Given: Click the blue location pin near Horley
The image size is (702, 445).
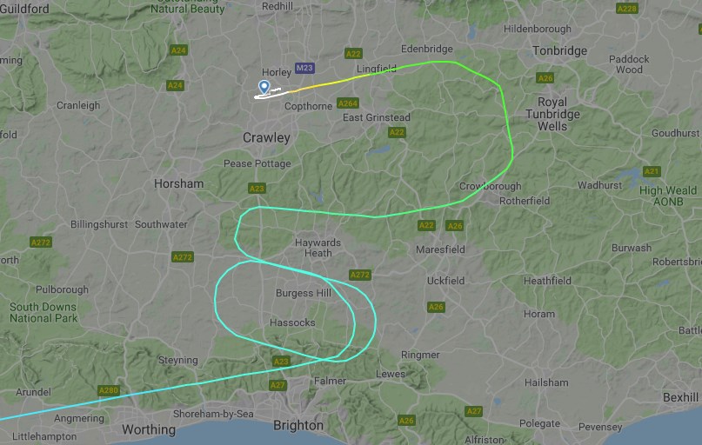Looking at the screenshot, I should (x=264, y=87).
